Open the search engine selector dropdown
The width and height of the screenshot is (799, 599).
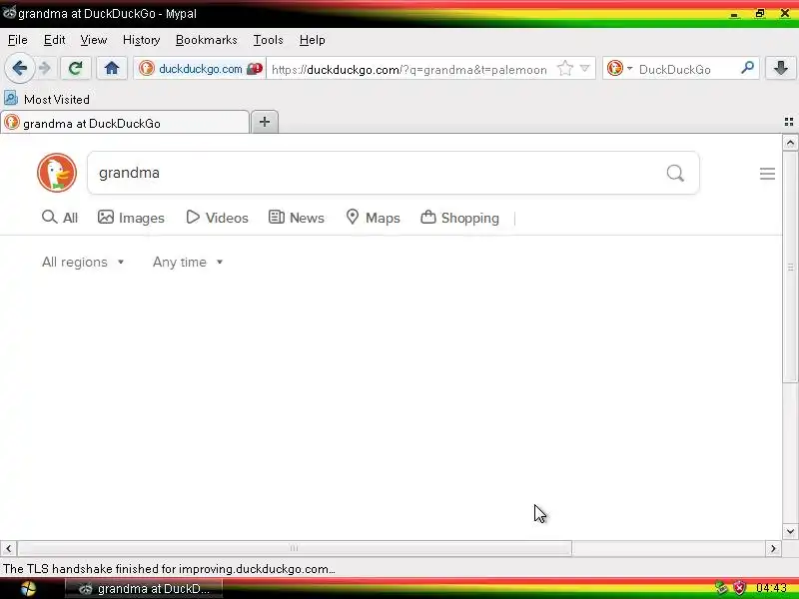coord(619,69)
